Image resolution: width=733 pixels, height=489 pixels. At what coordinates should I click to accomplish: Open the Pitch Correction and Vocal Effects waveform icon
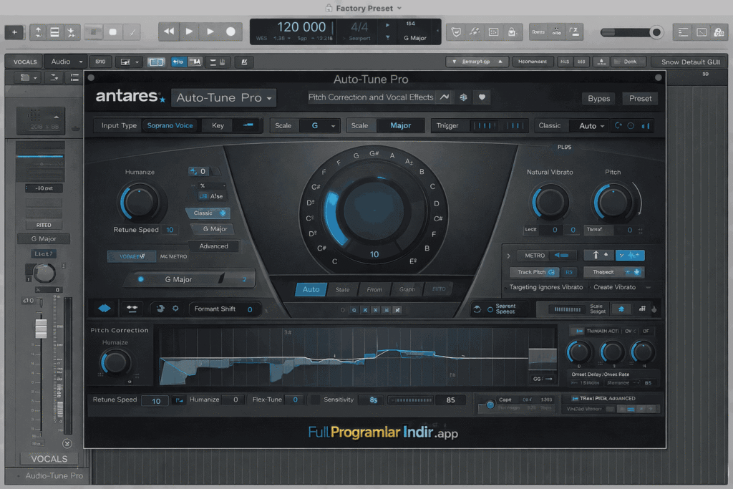point(445,97)
